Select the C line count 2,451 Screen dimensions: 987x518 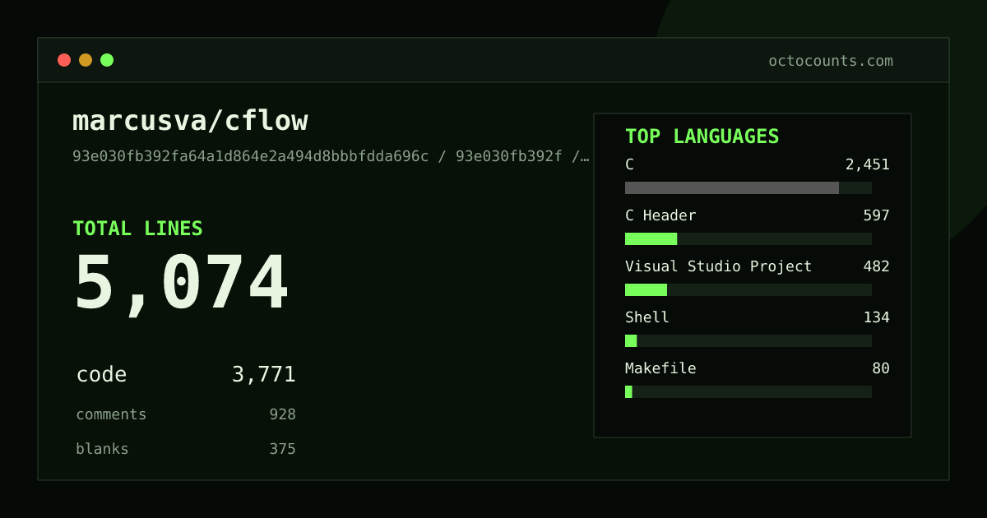pos(867,164)
